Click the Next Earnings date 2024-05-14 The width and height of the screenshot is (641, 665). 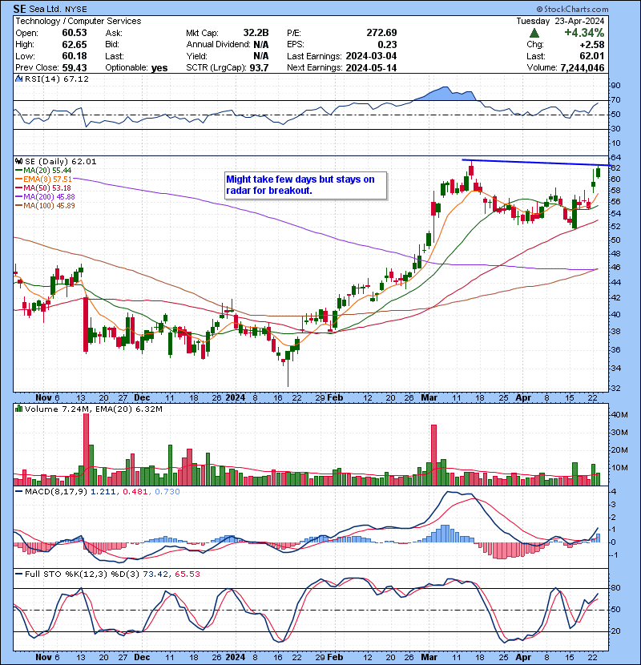(x=371, y=68)
